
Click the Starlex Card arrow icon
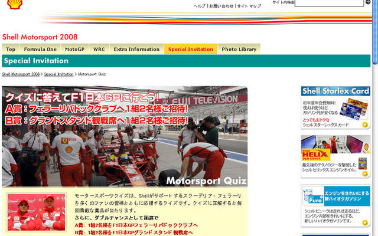tap(365, 124)
